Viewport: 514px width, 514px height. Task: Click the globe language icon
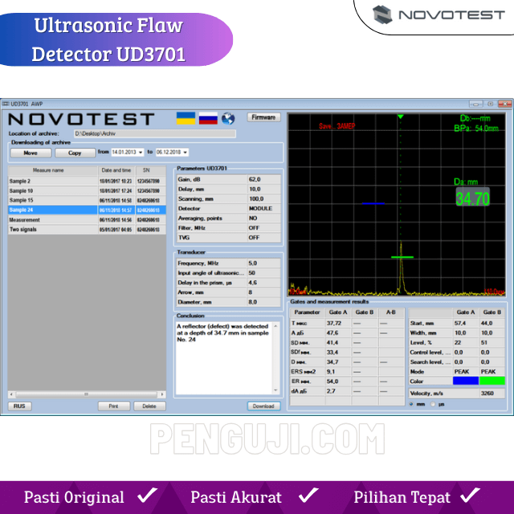[228, 118]
